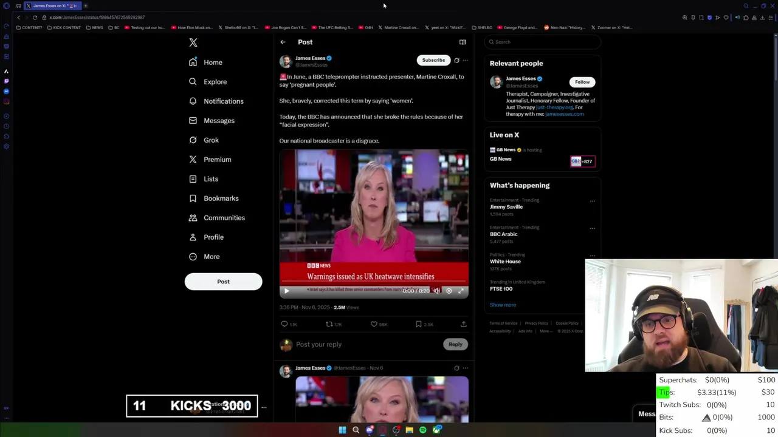Open the Profile icon in the sidebar
The width and height of the screenshot is (778, 437).
[x=193, y=237]
